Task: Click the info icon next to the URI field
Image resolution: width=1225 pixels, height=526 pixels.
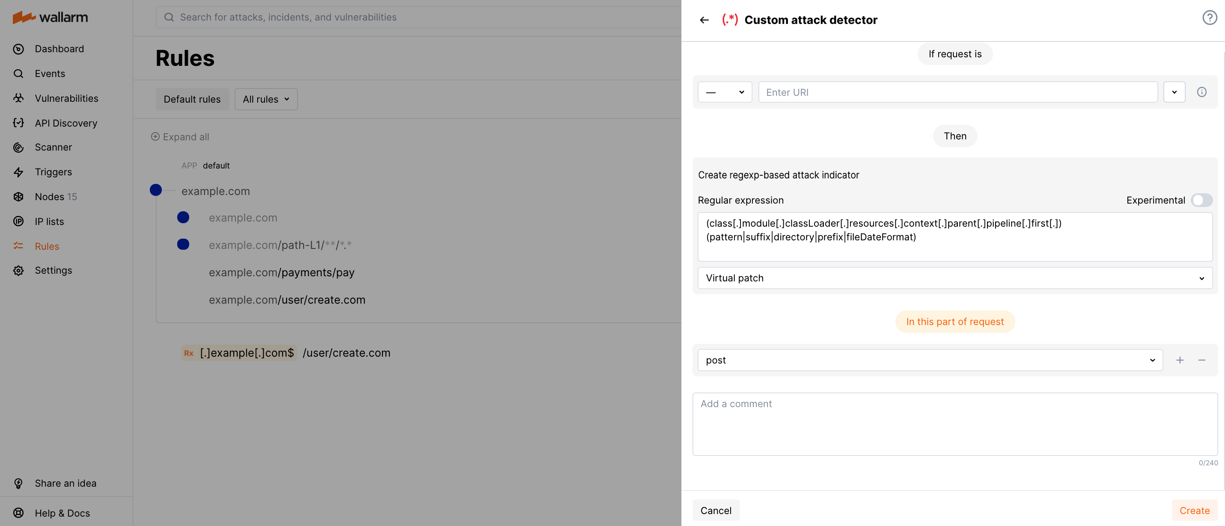Action: pyautogui.click(x=1202, y=92)
